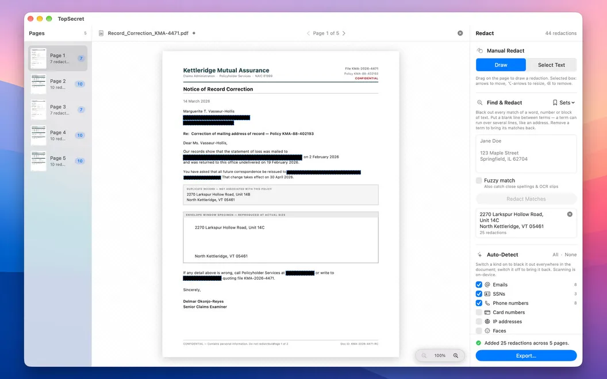Click the Card numbers credit card icon
Image resolution: width=607 pixels, height=379 pixels.
(x=487, y=312)
